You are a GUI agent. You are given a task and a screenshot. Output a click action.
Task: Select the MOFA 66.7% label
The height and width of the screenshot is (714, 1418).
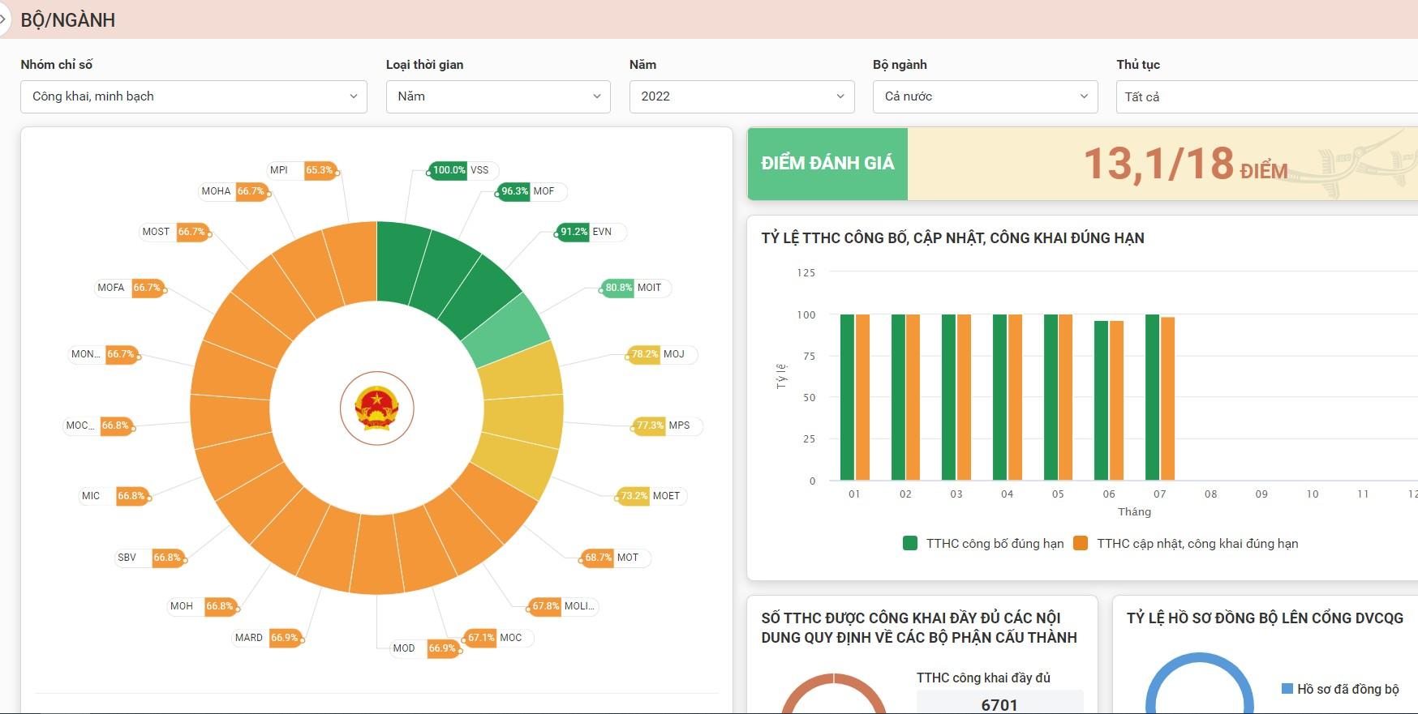pyautogui.click(x=130, y=288)
